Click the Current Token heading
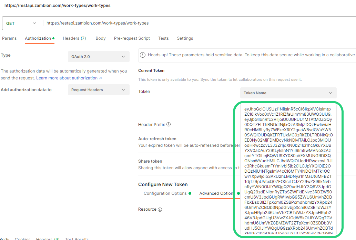356x240 pixels. [x=151, y=70]
